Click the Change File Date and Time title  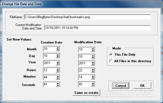pos(22,4)
